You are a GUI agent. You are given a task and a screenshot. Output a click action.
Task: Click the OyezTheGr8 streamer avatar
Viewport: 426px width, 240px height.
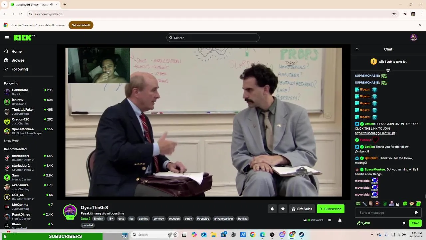click(x=70, y=212)
